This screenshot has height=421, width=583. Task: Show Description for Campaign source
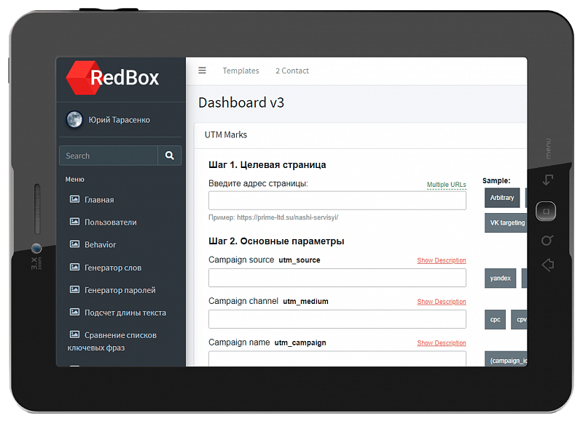pos(441,260)
